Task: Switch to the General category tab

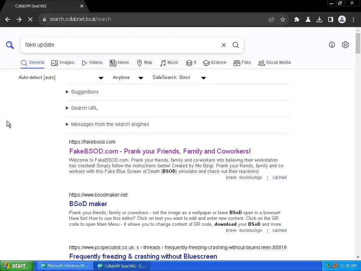Action: tap(32, 63)
